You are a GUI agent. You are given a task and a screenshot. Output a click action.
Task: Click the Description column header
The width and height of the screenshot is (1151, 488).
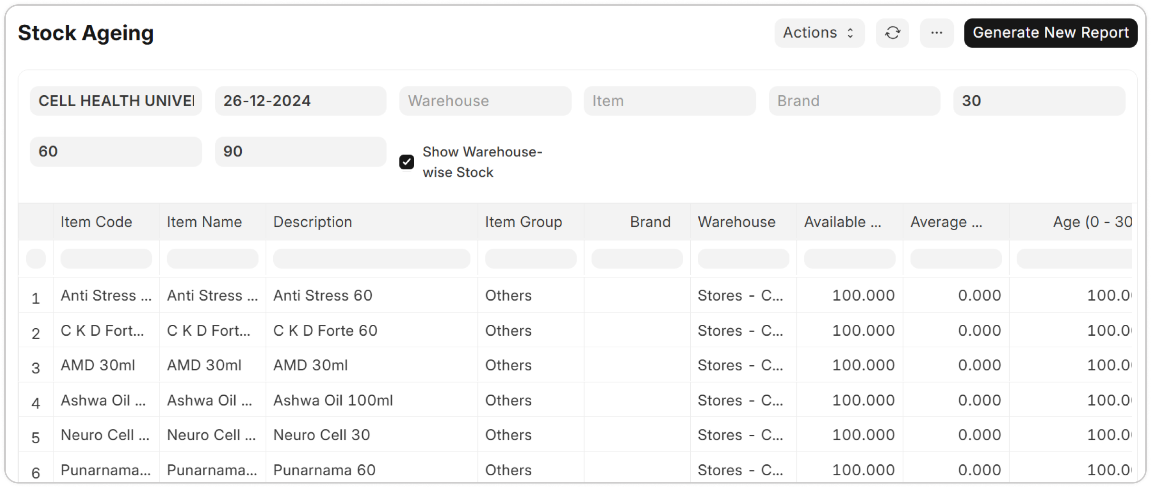313,222
